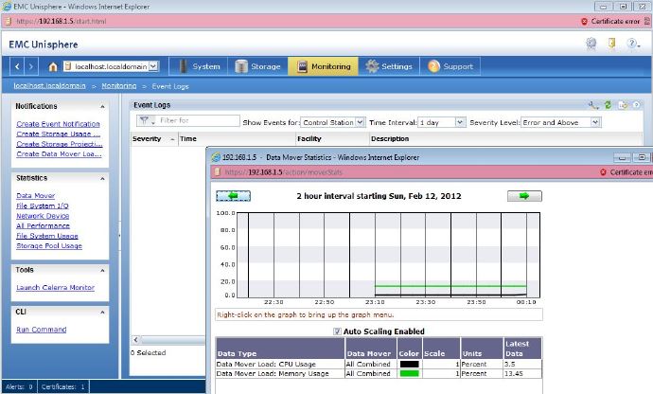Click the Description column header
This screenshot has width=653, height=394.
coord(506,139)
